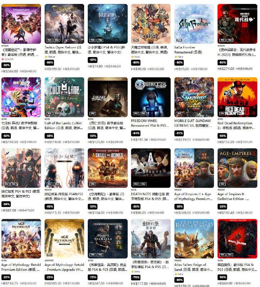Click the SaGa Frontier Remastered cover
Viewport: 260px width, 287px height.
click(194, 24)
